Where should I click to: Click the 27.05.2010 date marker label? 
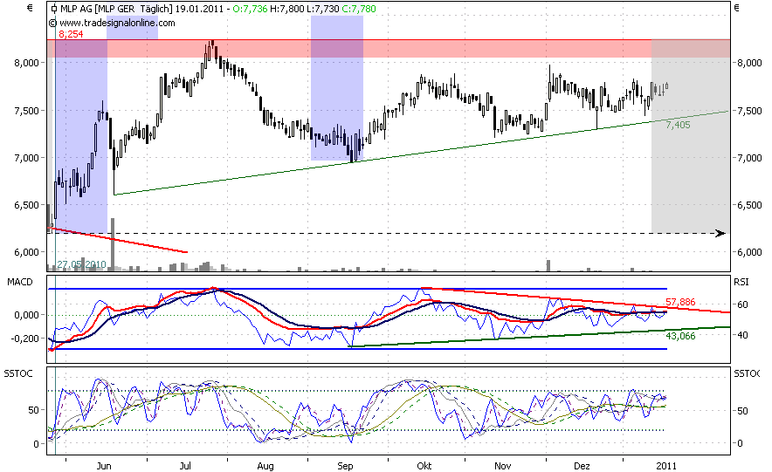pos(81,263)
